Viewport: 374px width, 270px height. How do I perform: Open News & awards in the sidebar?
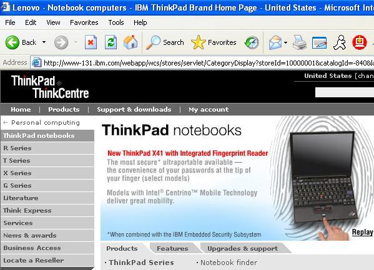pos(47,235)
